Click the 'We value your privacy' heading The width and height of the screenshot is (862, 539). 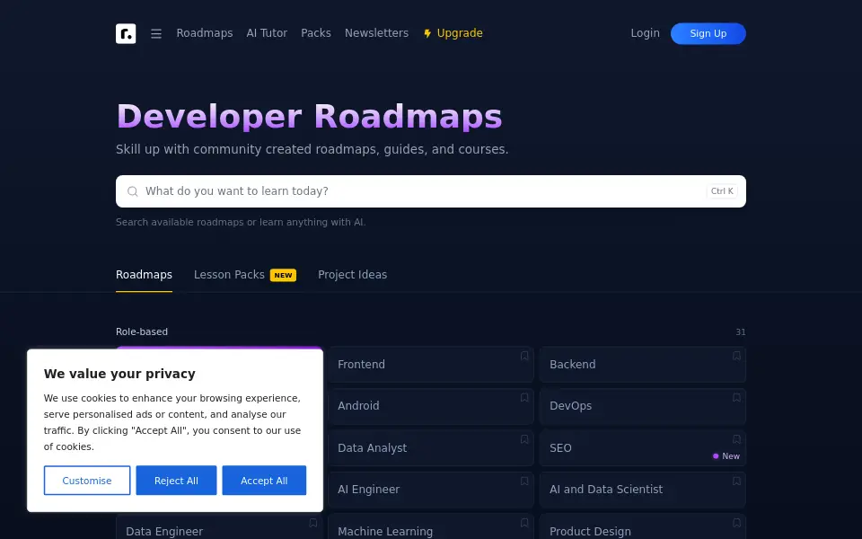(119, 374)
